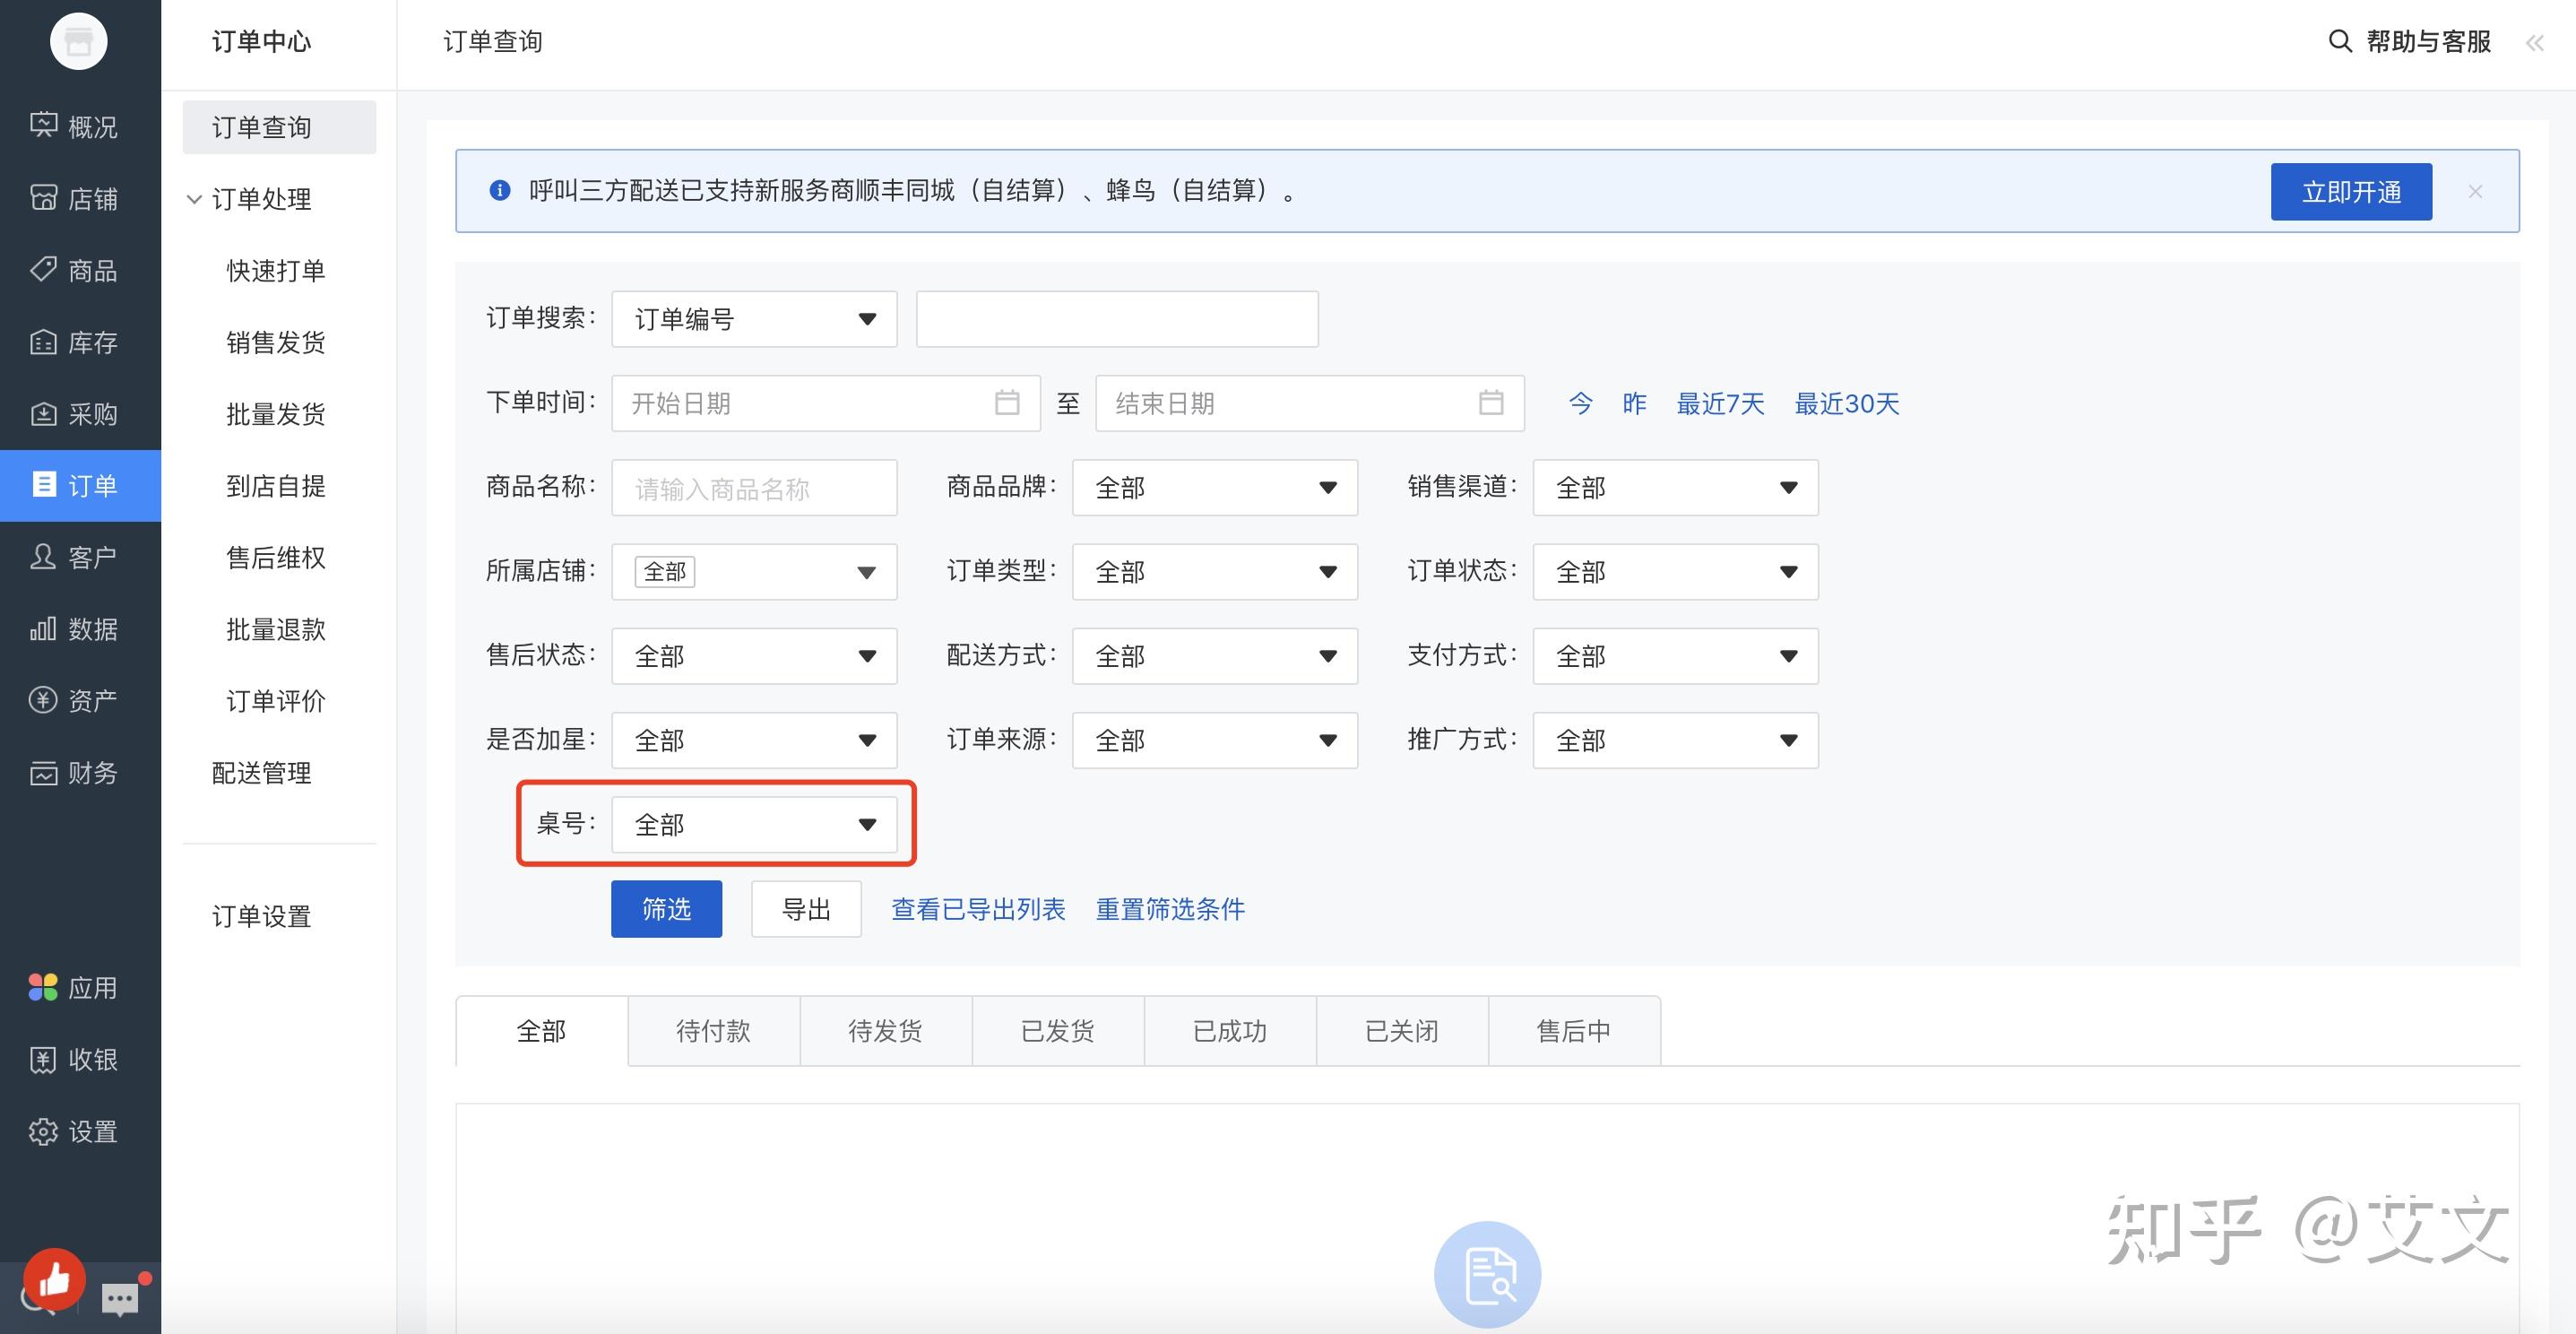
Task: Open the 订单类型 dropdown
Action: coord(1215,571)
